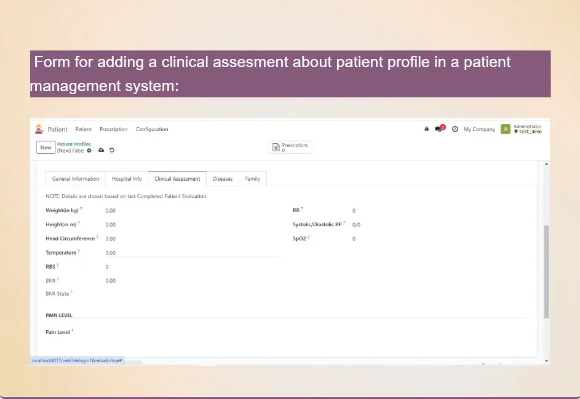Open the debug bug icon menu
Viewport: 580px width, 399px height.
[427, 129]
